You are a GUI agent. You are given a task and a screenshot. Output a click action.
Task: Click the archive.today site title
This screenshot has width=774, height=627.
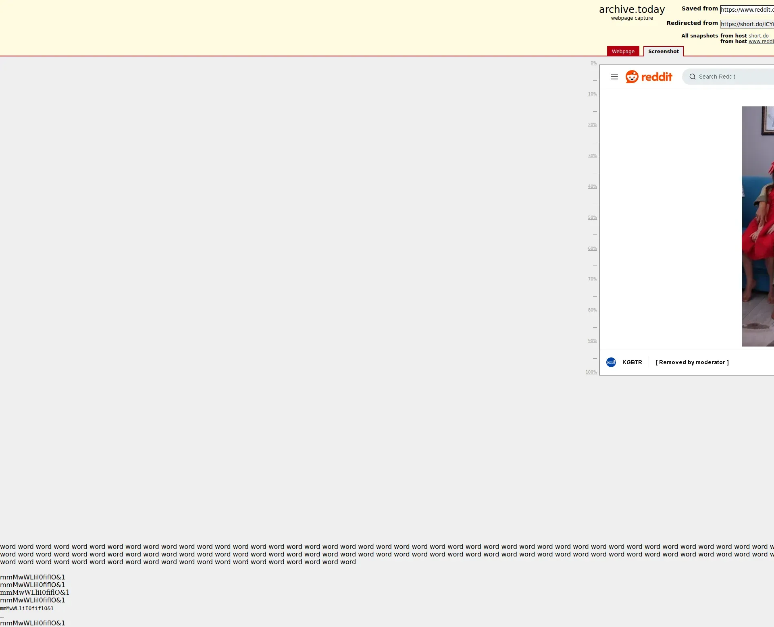(x=632, y=9)
